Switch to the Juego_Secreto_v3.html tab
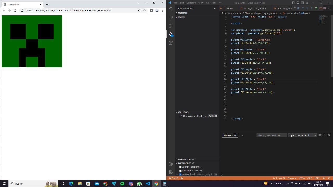 tap(255, 8)
